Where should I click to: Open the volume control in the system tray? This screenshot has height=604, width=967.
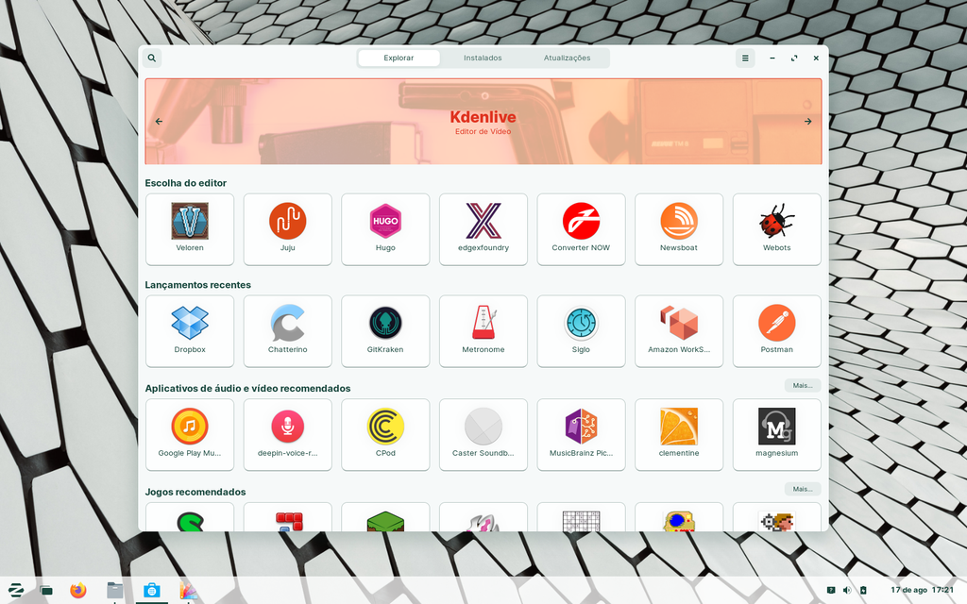point(847,591)
